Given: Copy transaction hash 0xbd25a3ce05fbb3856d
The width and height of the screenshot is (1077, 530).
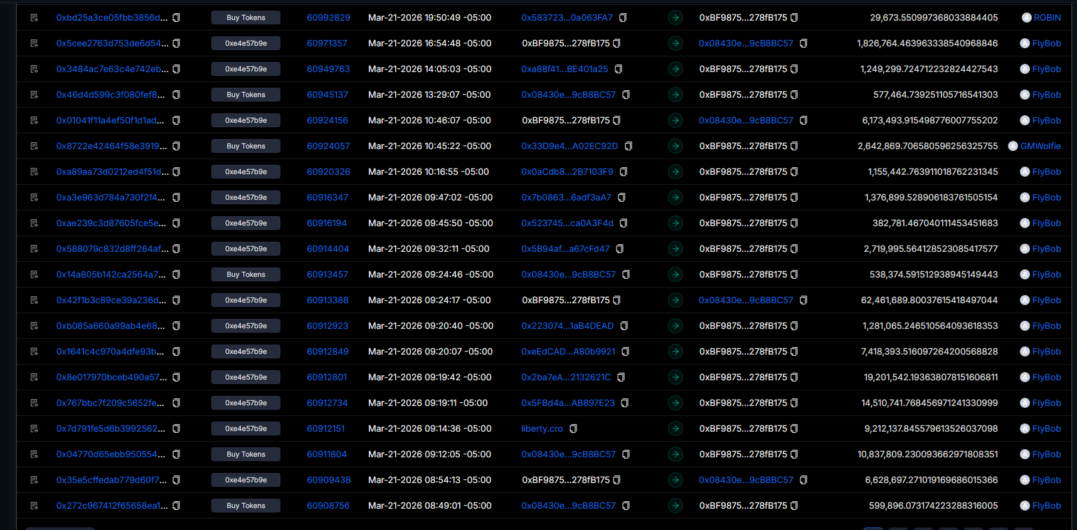Looking at the screenshot, I should [x=176, y=18].
